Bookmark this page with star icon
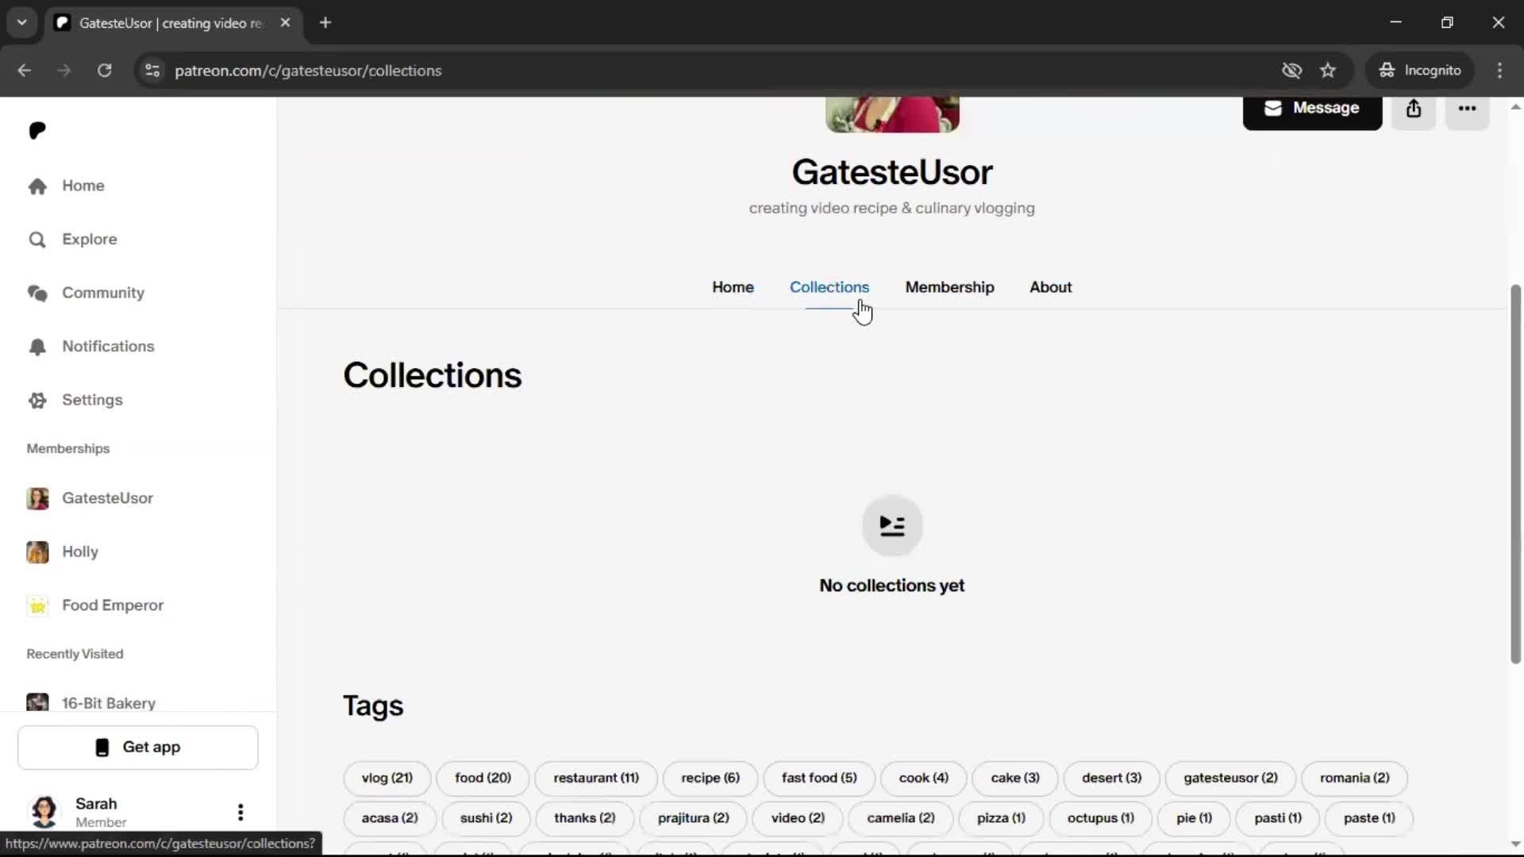 (x=1328, y=71)
